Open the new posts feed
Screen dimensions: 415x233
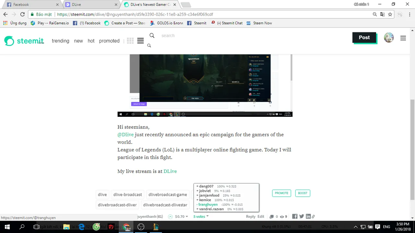coord(78,41)
